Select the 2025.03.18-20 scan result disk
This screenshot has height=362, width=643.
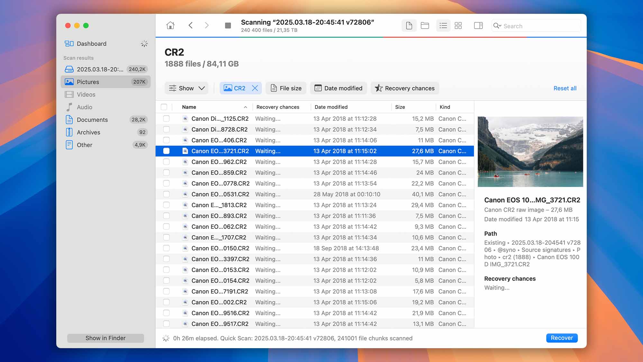(x=105, y=69)
